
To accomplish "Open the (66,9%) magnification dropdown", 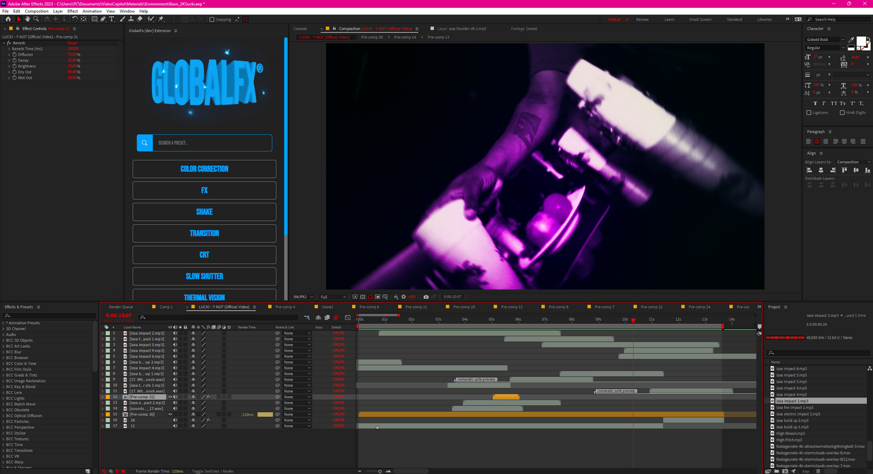I will click(303, 297).
